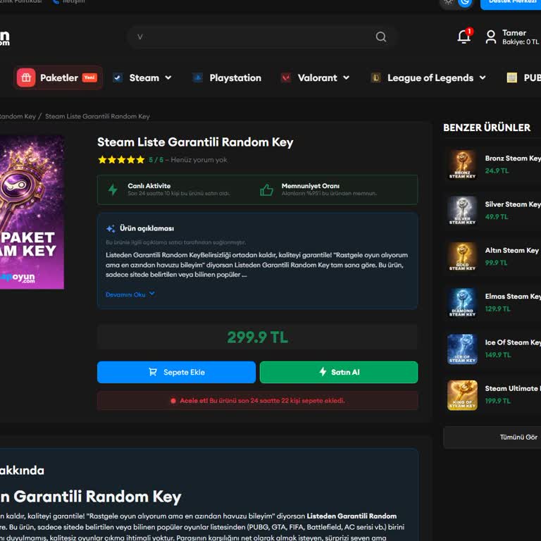Click the Destek Merkezi button
Screen dimensions: 541x541
tap(511, 4)
